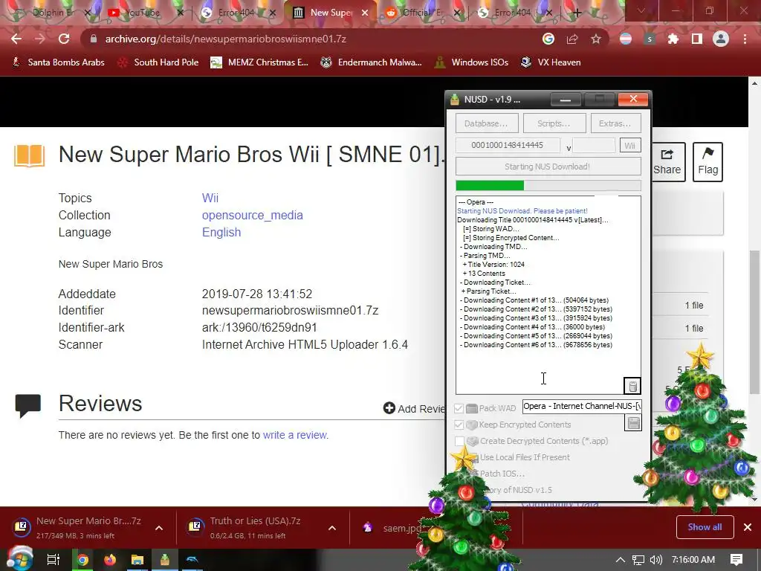
Task: Open the opensource_media collection link
Action: pyautogui.click(x=253, y=215)
